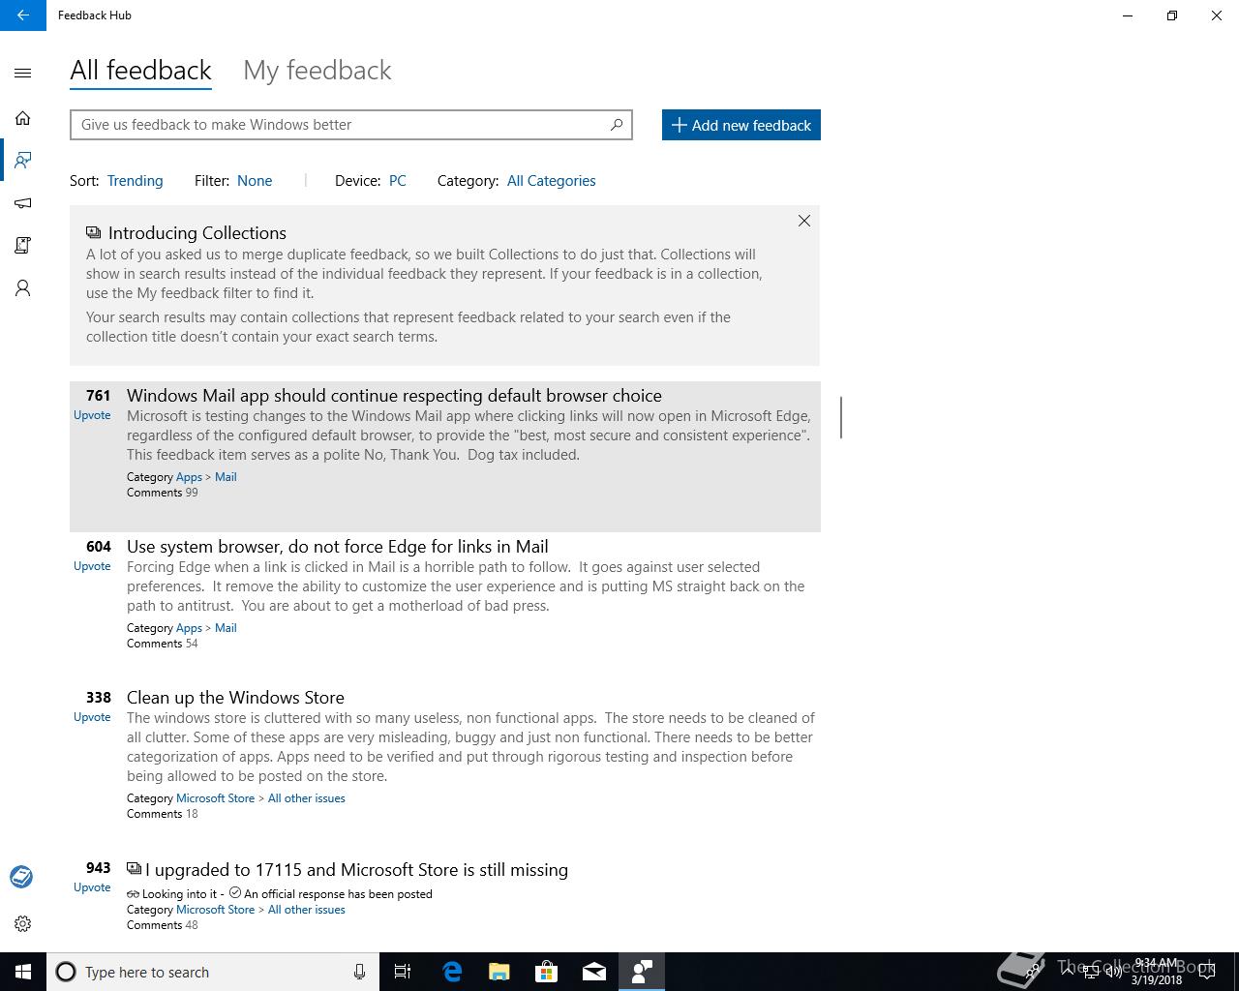Click the feedback list scrollbar thumb

pyautogui.click(x=841, y=417)
